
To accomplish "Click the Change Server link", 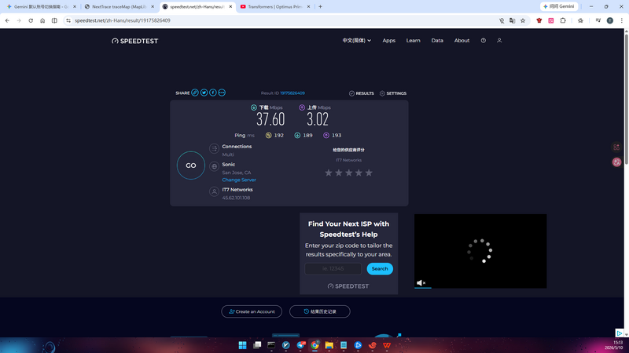I will tap(239, 180).
